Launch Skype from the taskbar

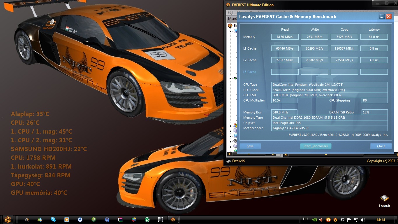[x=53, y=220]
